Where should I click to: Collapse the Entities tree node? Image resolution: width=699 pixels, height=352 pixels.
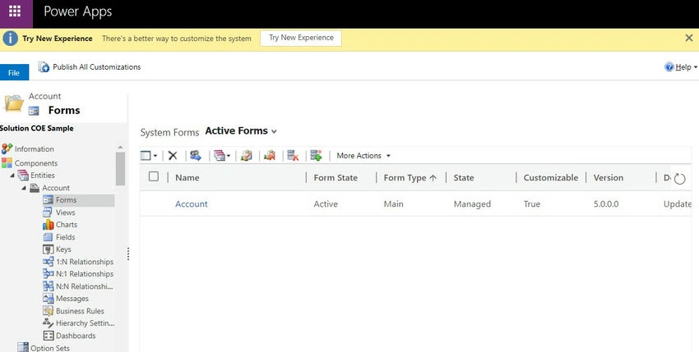pyautogui.click(x=12, y=176)
